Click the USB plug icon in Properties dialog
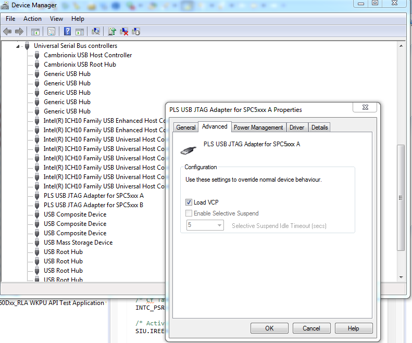This screenshot has height=343, width=412. pos(189,150)
